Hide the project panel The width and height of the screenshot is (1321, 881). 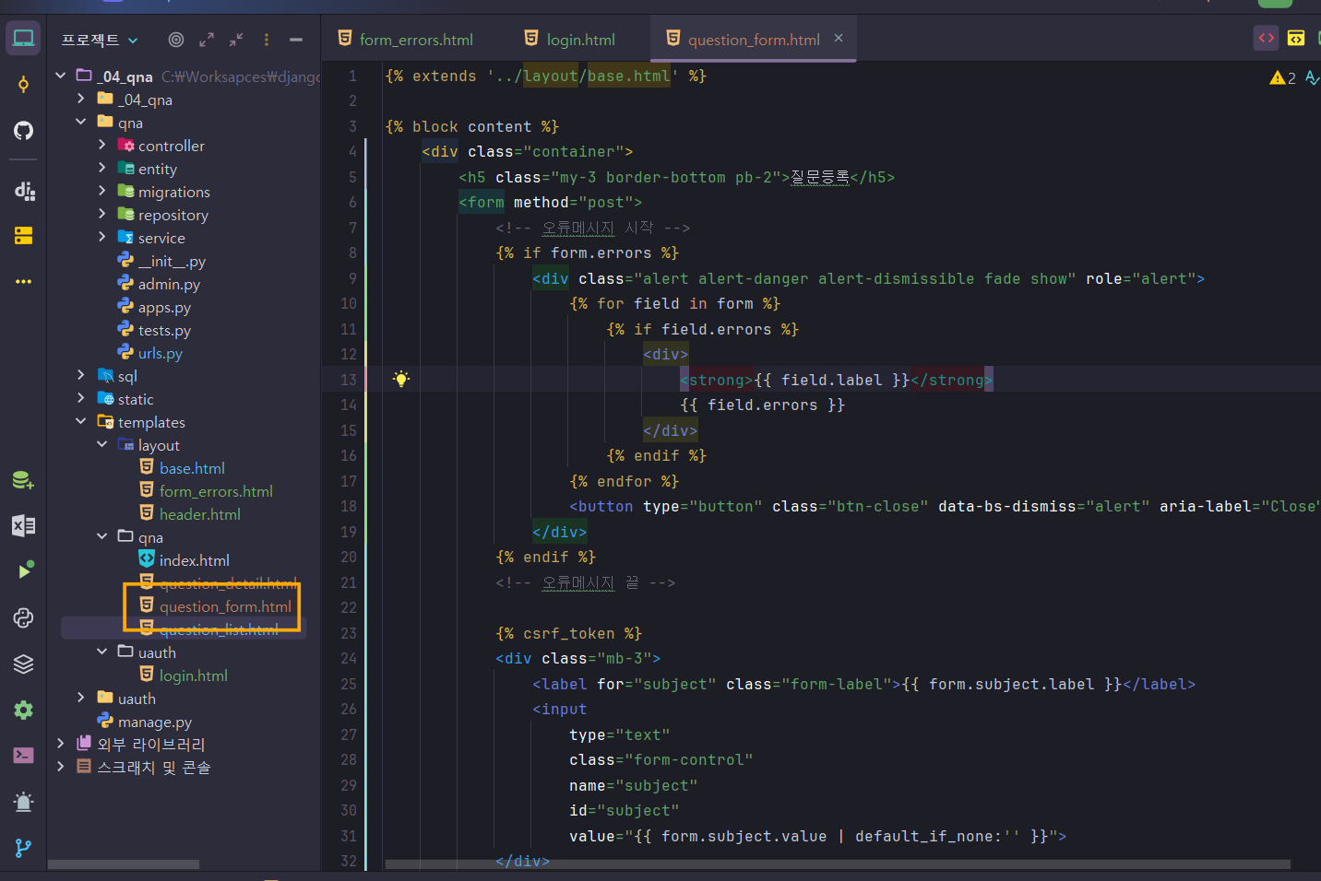[296, 40]
